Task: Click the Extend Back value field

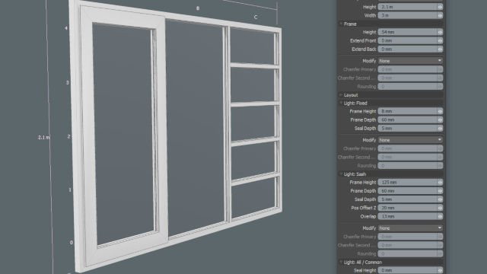Action: point(410,49)
